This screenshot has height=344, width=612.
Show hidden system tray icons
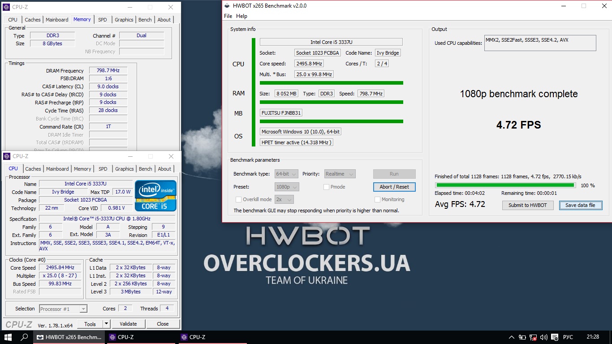coord(512,337)
